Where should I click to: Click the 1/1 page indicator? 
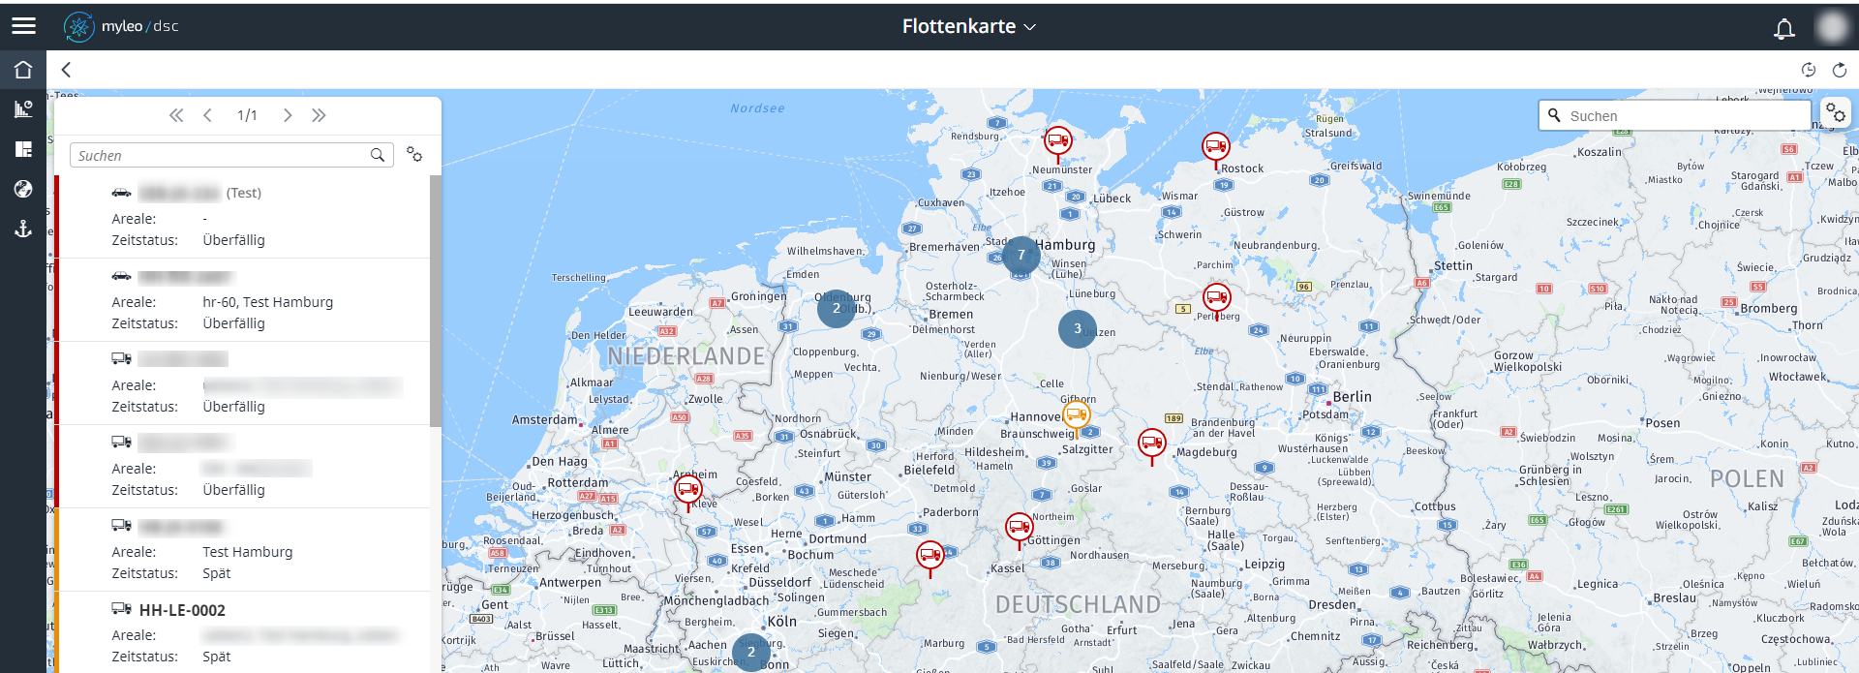(x=247, y=115)
